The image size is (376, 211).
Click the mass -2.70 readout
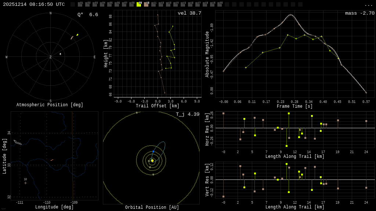(x=359, y=13)
